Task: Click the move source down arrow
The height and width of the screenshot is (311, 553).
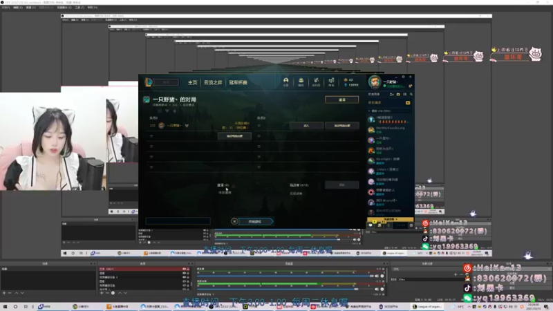Action: point(126,292)
